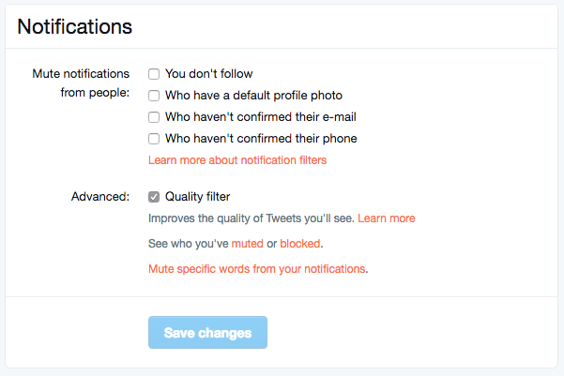Click the "Quality filter" label text
Image resolution: width=564 pixels, height=376 pixels.
(197, 197)
